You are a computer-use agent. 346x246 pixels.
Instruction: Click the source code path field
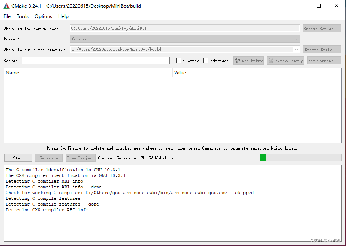tap(185, 28)
